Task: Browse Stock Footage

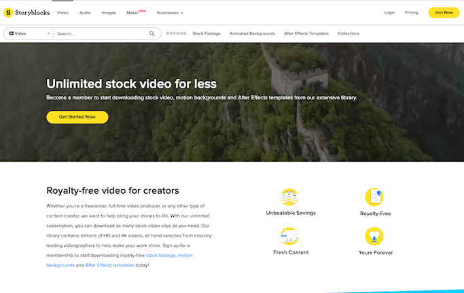Action: pyautogui.click(x=207, y=33)
